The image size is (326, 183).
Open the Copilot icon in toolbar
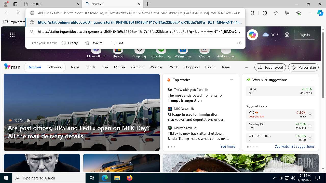click(x=320, y=13)
